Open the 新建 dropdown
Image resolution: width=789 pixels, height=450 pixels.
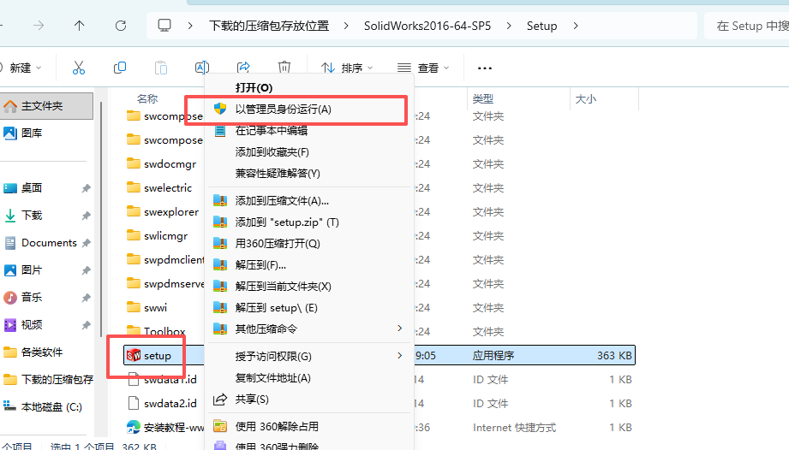coord(24,68)
